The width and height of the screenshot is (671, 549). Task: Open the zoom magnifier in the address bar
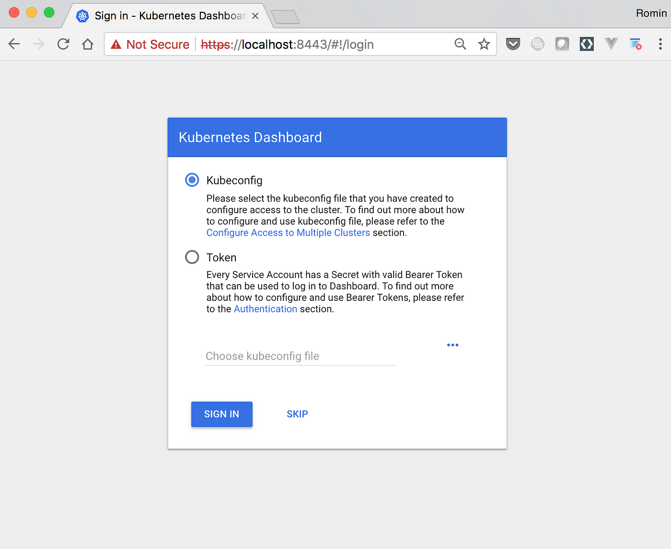(x=460, y=44)
